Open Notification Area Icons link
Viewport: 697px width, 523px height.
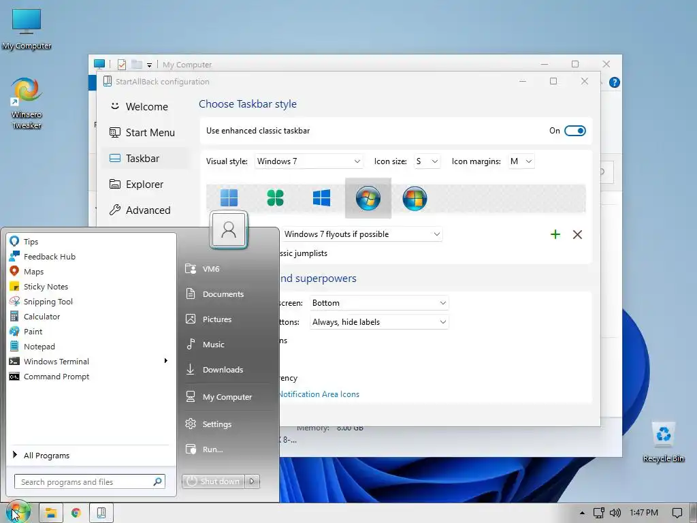click(319, 394)
